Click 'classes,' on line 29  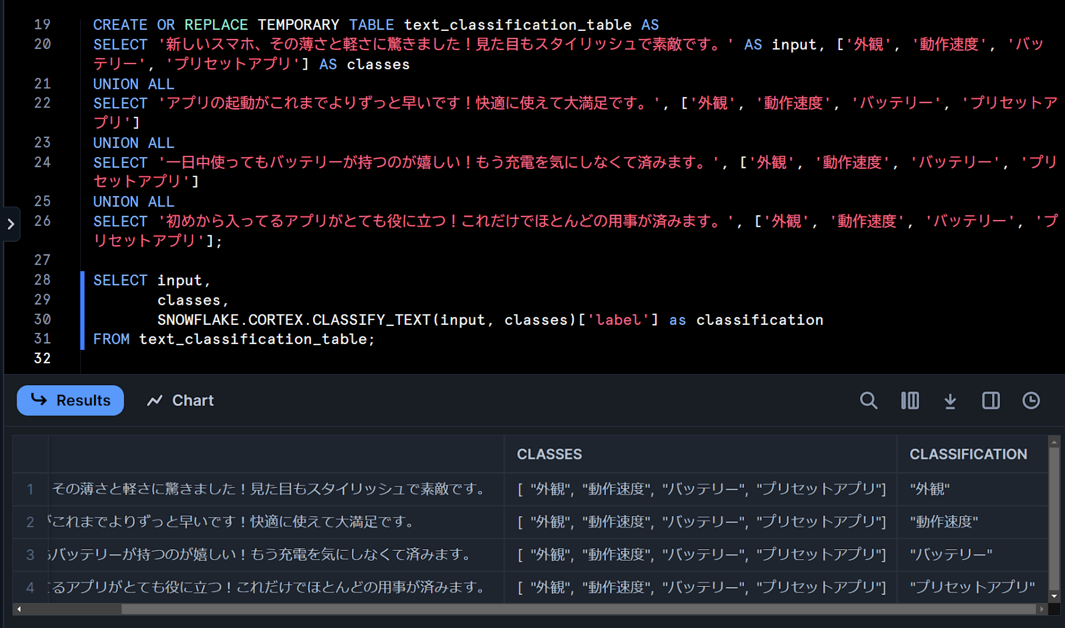coord(193,300)
